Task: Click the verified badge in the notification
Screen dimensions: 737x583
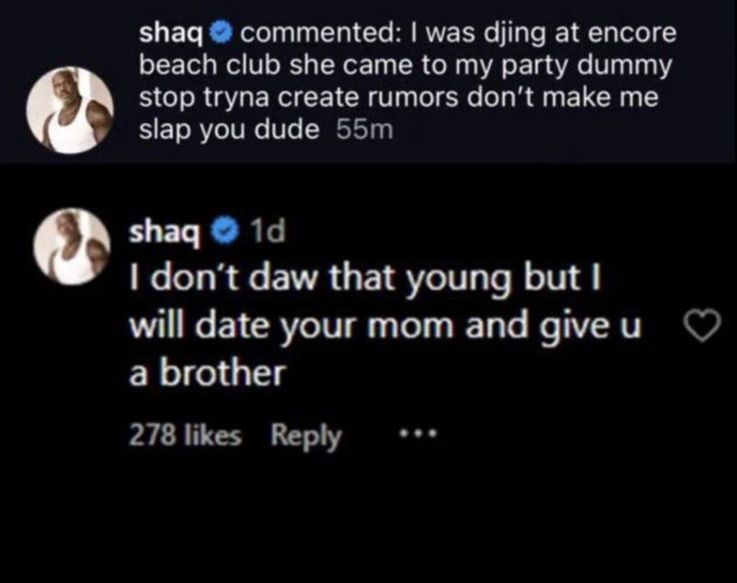Action: 221,33
